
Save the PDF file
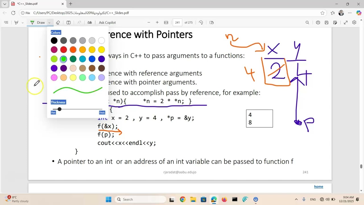pos(326,22)
